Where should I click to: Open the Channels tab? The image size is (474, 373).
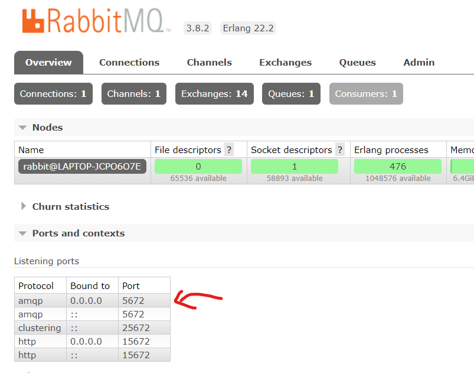[209, 62]
